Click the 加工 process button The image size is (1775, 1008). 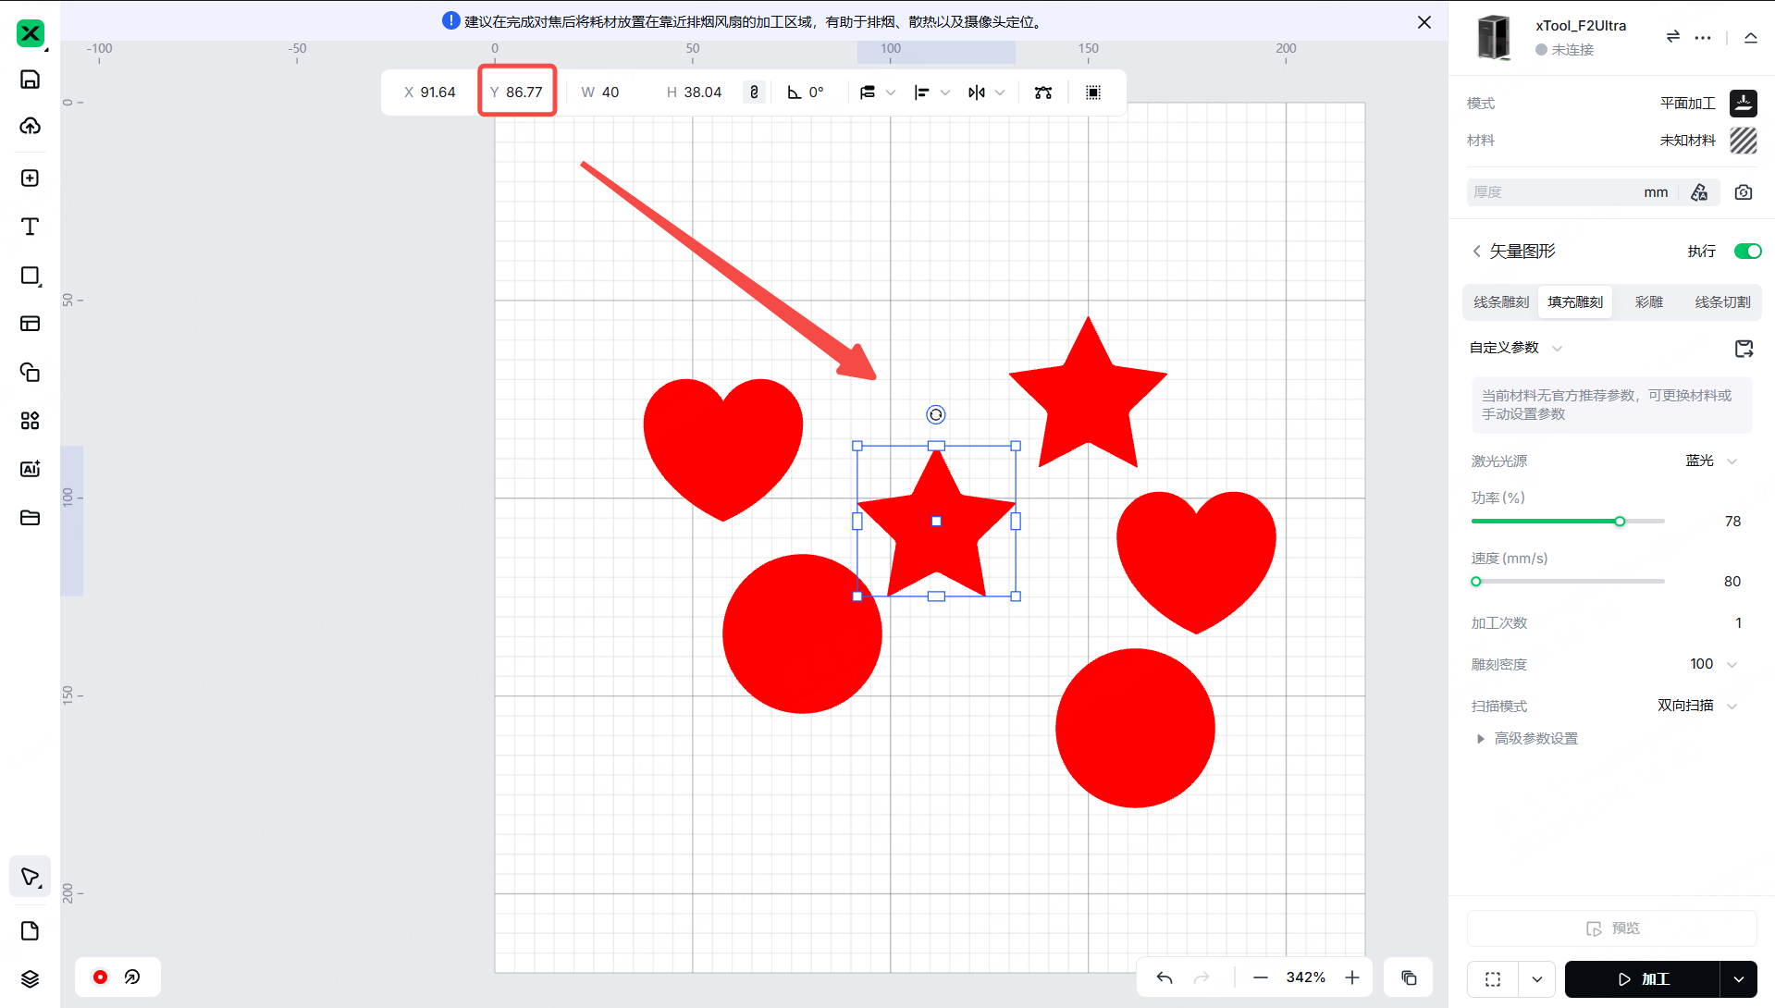(1642, 979)
